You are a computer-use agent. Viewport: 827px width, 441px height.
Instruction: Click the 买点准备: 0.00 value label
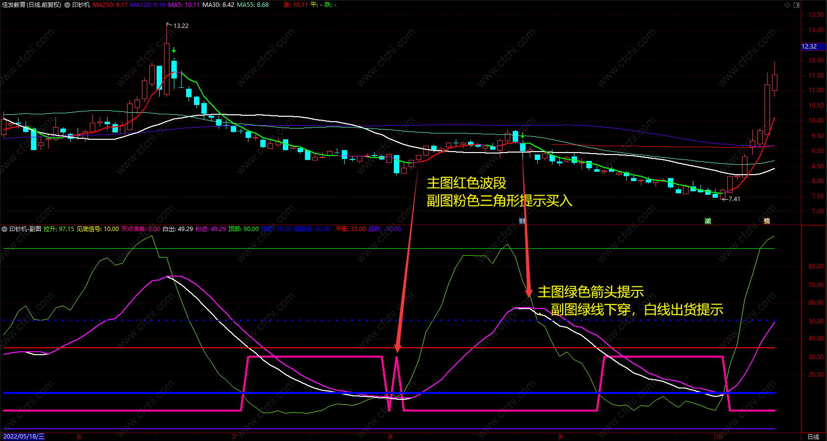[140, 229]
